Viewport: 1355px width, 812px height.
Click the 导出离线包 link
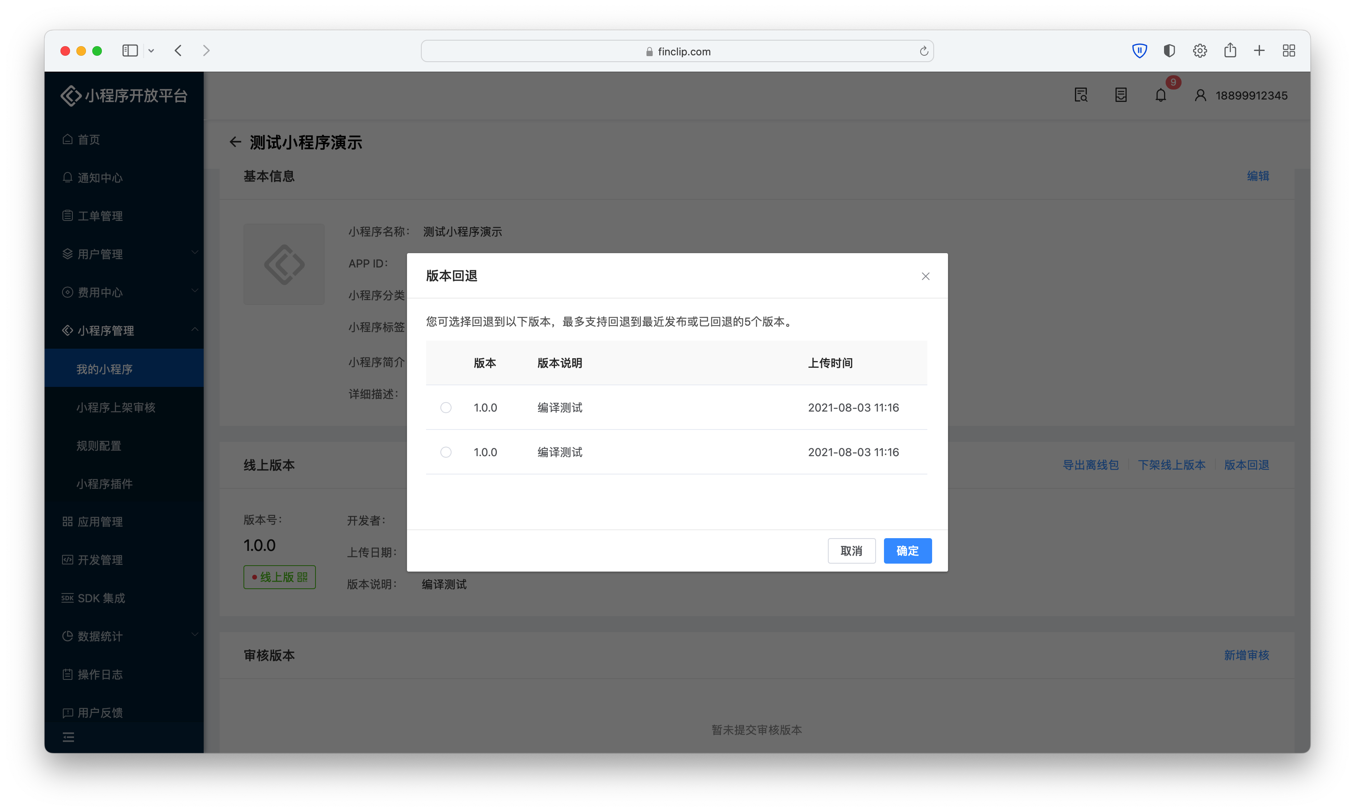pos(1090,465)
